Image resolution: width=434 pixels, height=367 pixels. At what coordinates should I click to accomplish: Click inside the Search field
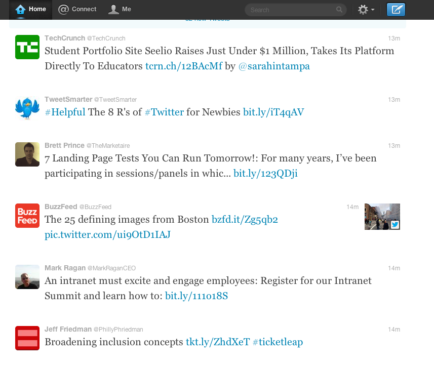[291, 10]
